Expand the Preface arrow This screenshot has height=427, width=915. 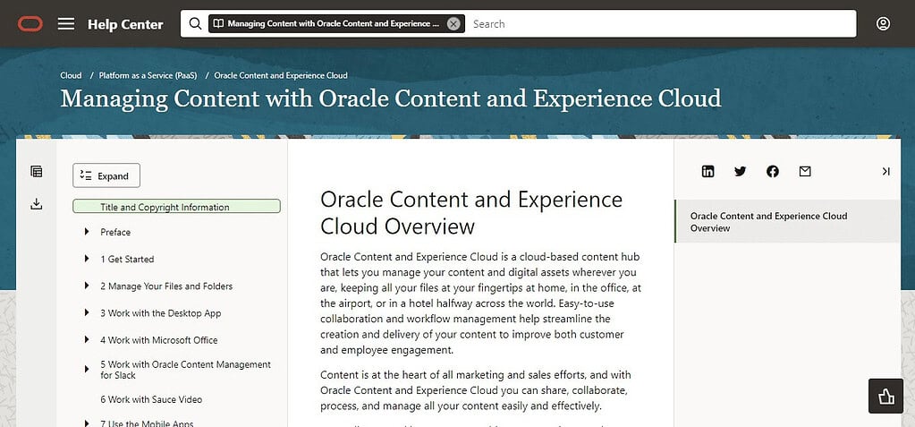(87, 232)
